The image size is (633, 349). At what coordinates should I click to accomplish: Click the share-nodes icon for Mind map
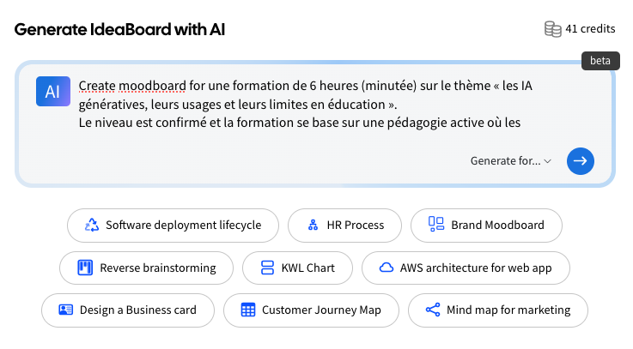[x=433, y=310]
